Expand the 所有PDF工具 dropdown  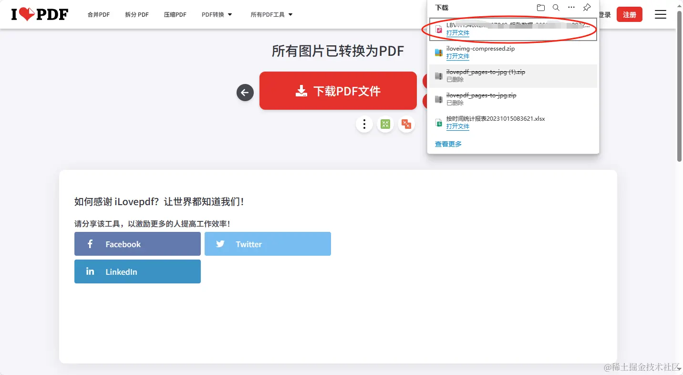tap(272, 15)
